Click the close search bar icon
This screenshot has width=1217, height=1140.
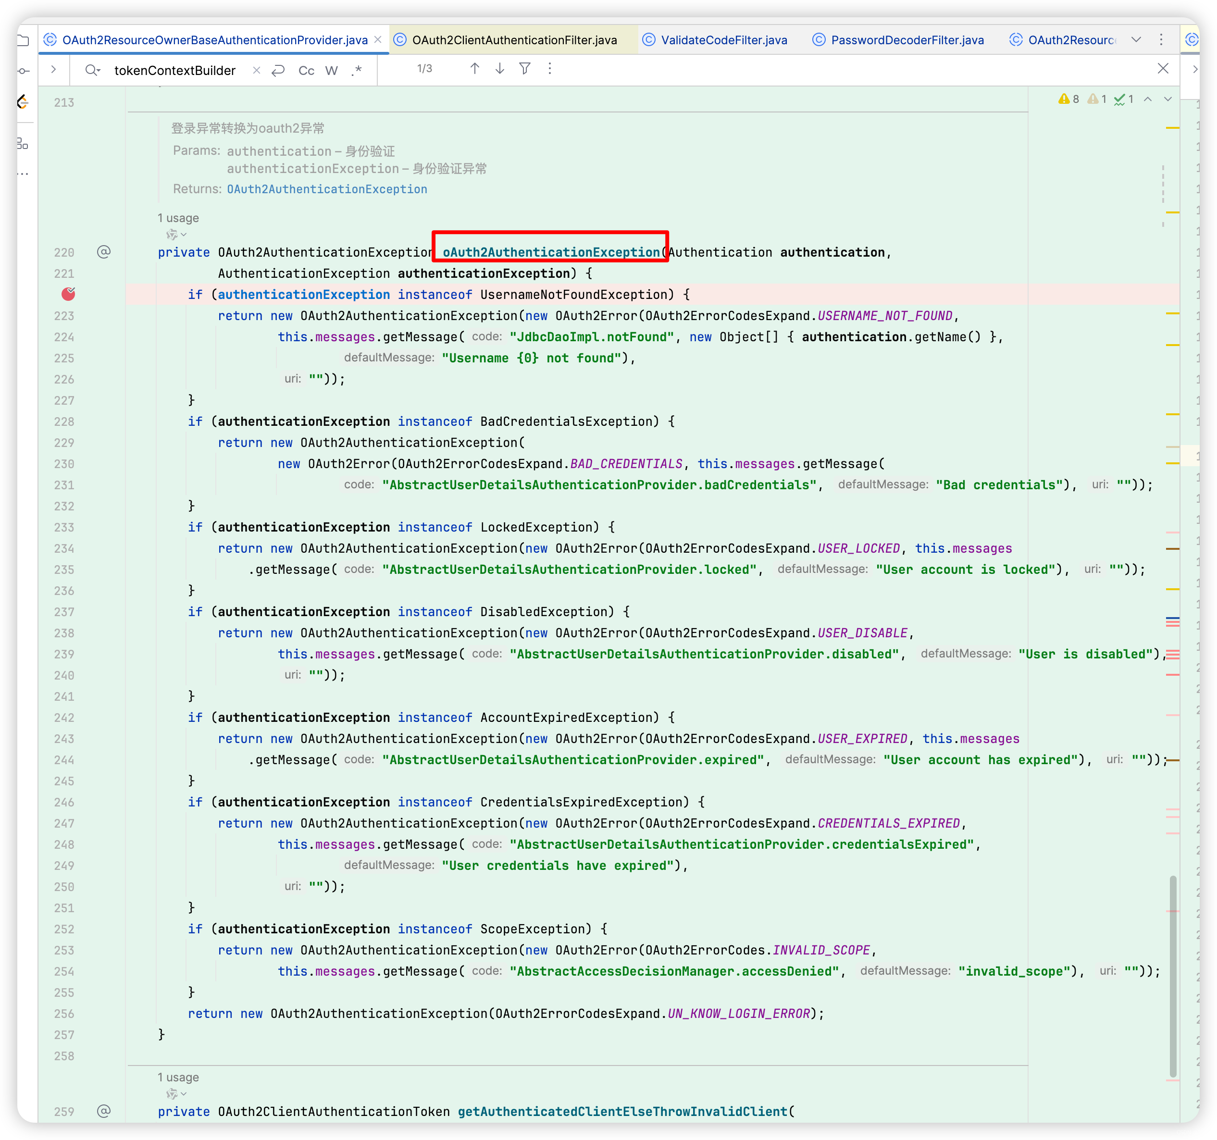pyautogui.click(x=1166, y=69)
